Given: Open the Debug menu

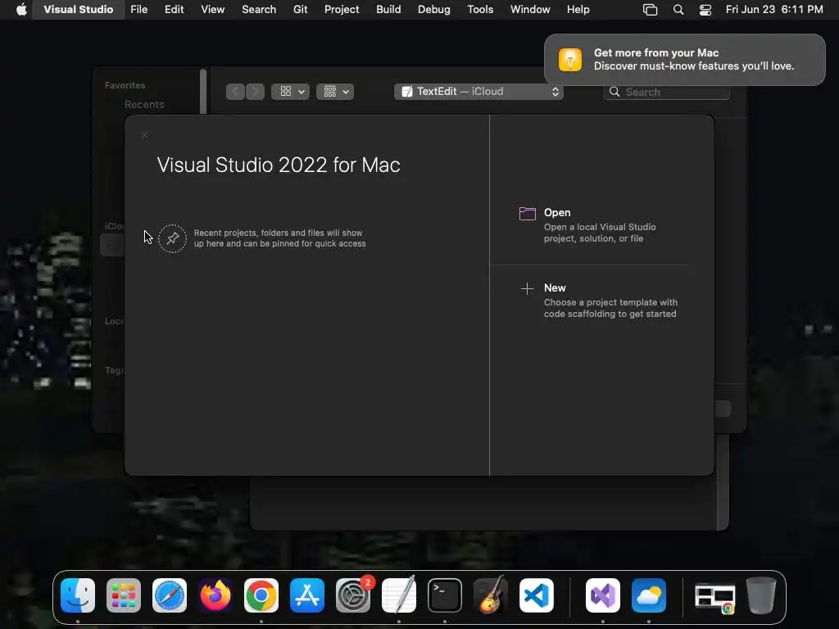Looking at the screenshot, I should point(434,10).
